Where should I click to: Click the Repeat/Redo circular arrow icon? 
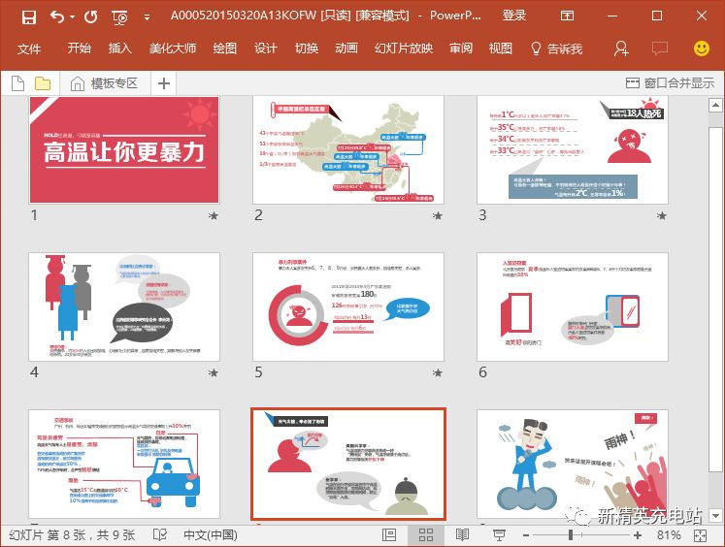(x=90, y=16)
